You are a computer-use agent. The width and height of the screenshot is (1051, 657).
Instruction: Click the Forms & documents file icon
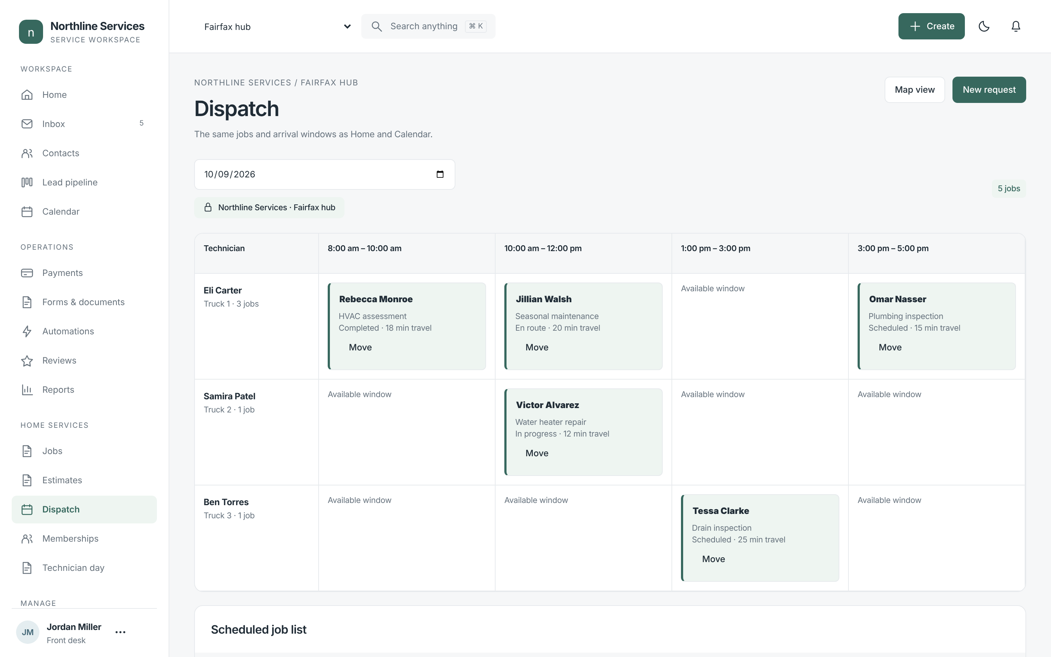pyautogui.click(x=27, y=302)
